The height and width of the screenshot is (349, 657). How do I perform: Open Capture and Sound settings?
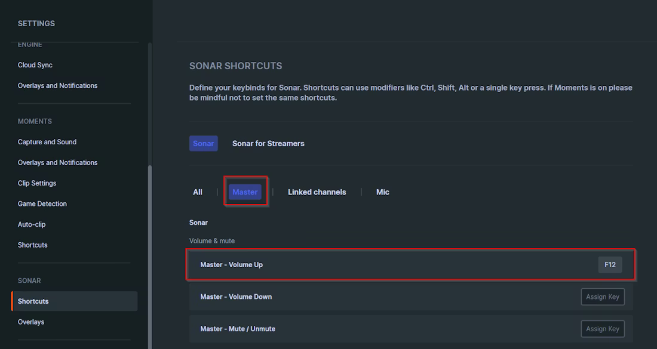(x=47, y=142)
